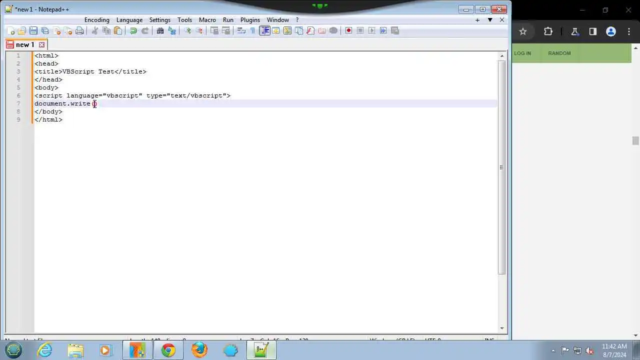Image resolution: width=640 pixels, height=360 pixels.
Task: Open Chrome extensions puzzle icon
Action: coord(548,31)
